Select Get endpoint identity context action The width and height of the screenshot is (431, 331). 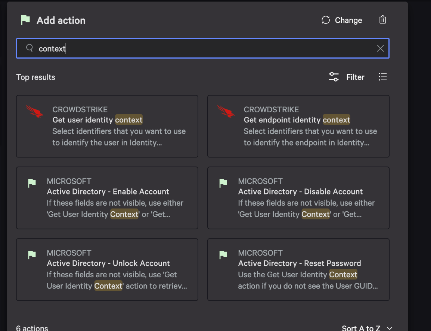tap(298, 126)
